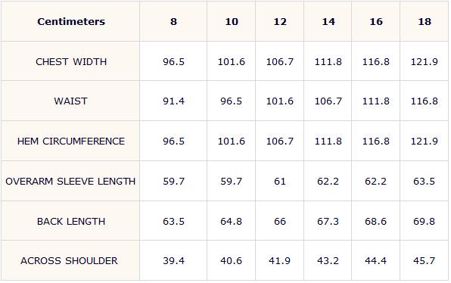Select the size 16 column header

point(376,22)
